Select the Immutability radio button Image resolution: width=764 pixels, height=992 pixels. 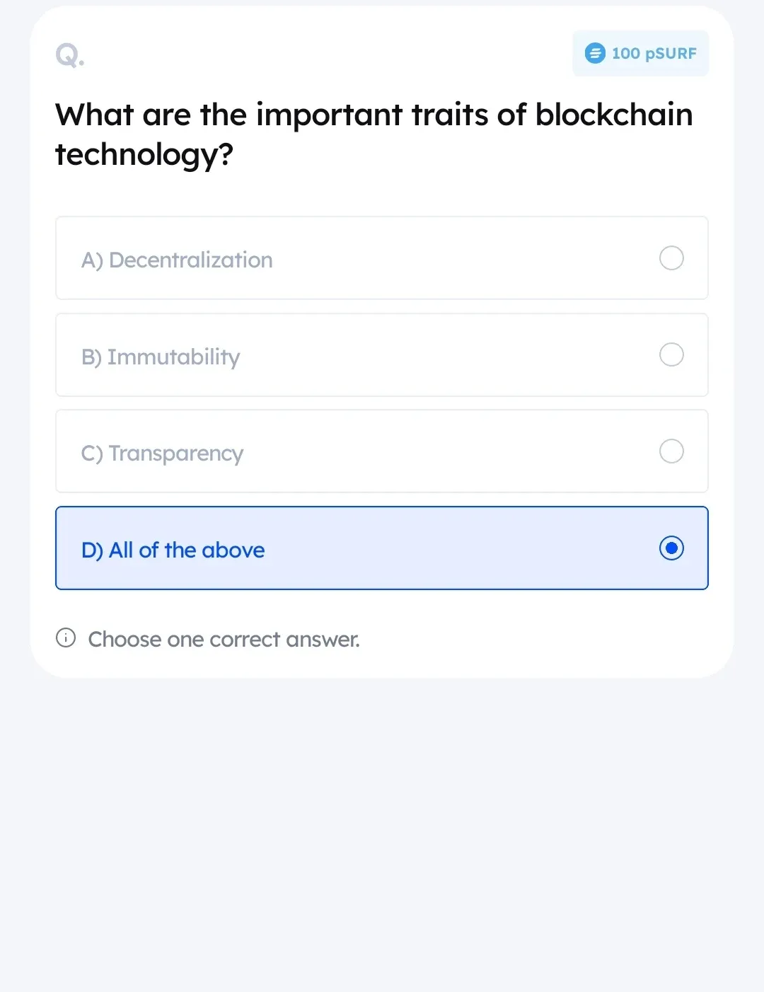click(671, 354)
